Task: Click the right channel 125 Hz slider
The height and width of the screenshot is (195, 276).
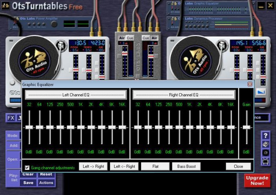Action: pyautogui.click(x=159, y=127)
